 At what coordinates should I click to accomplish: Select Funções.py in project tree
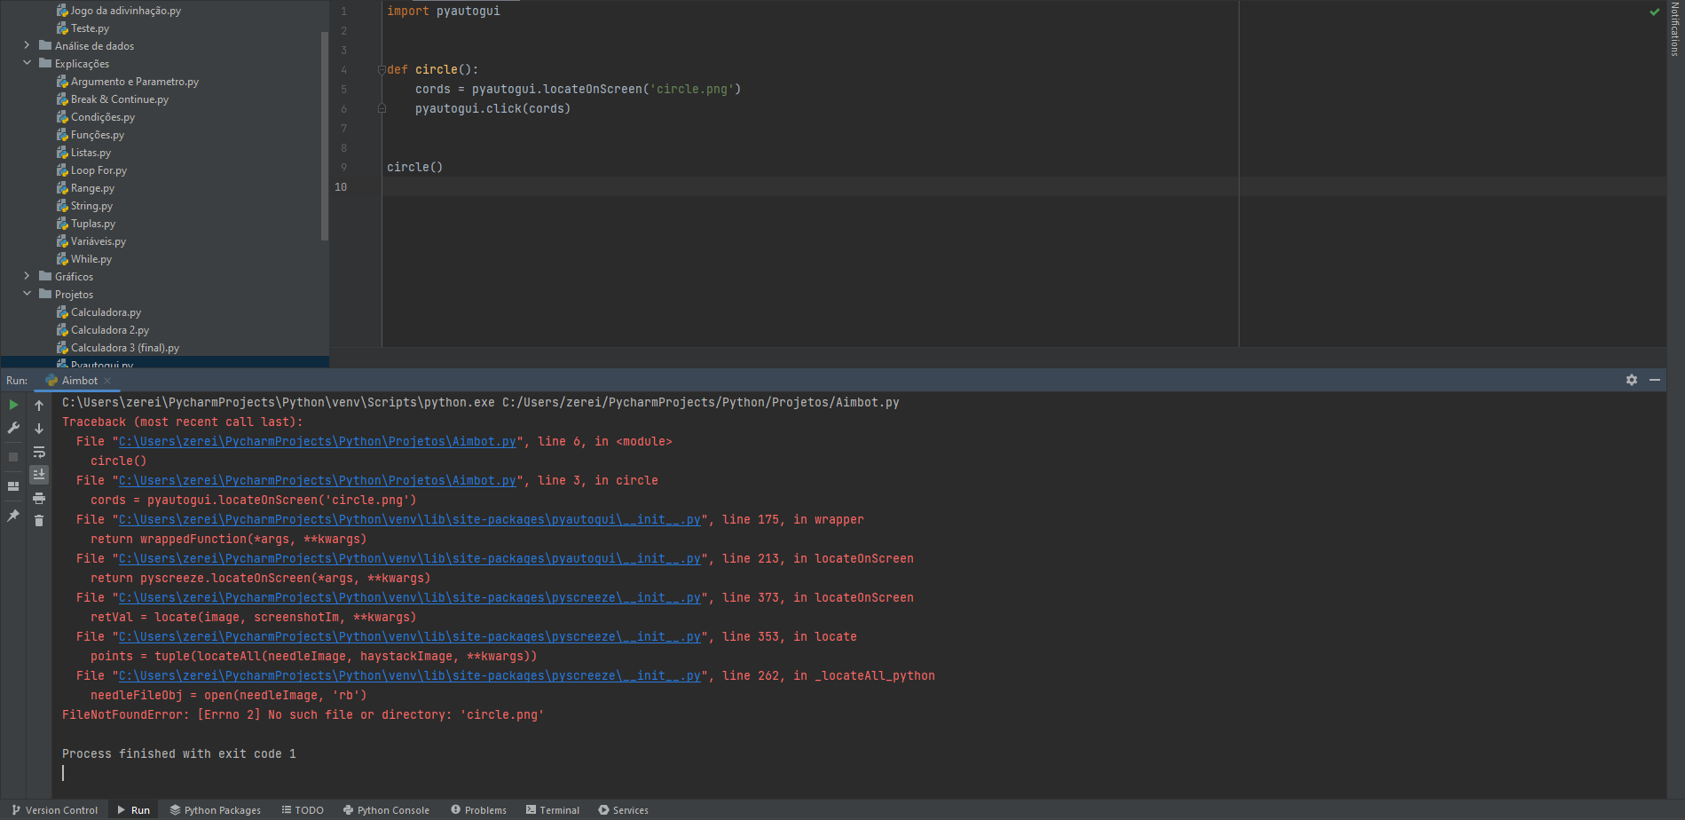click(97, 135)
